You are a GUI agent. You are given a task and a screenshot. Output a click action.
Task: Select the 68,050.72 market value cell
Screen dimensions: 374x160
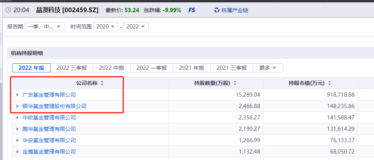310,152
